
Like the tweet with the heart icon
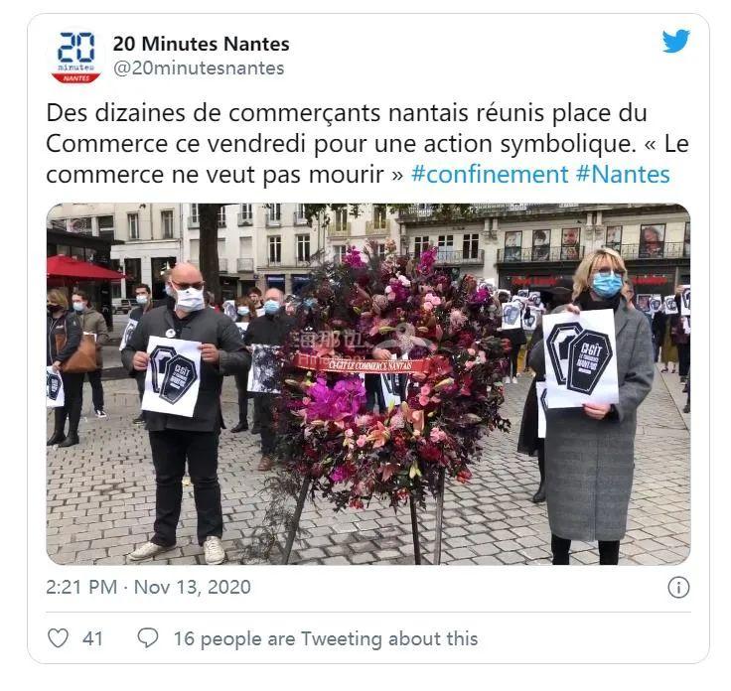(59, 637)
